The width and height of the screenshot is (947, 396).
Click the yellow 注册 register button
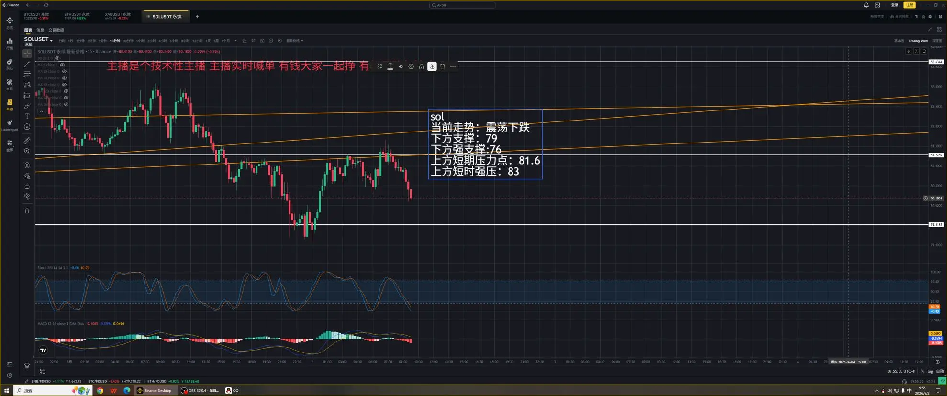click(x=910, y=5)
